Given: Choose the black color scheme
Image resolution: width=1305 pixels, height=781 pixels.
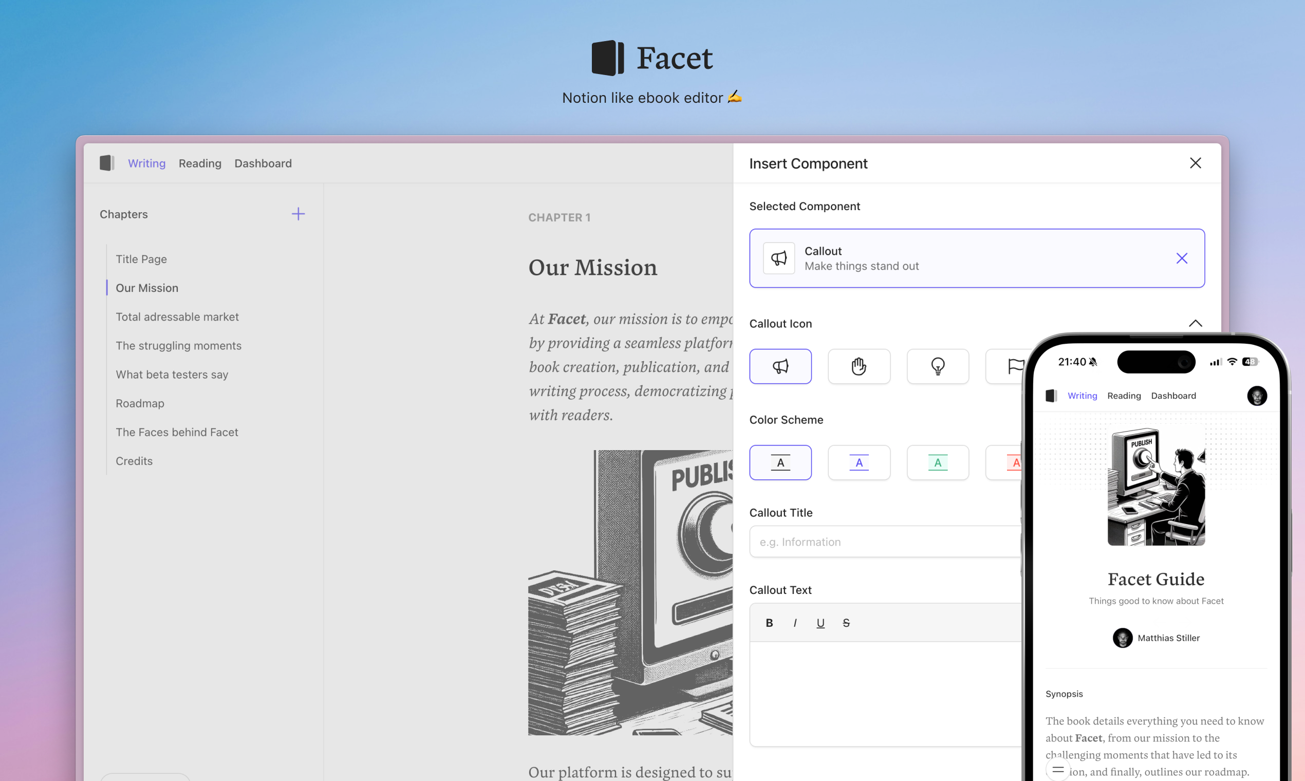Looking at the screenshot, I should tap(780, 462).
